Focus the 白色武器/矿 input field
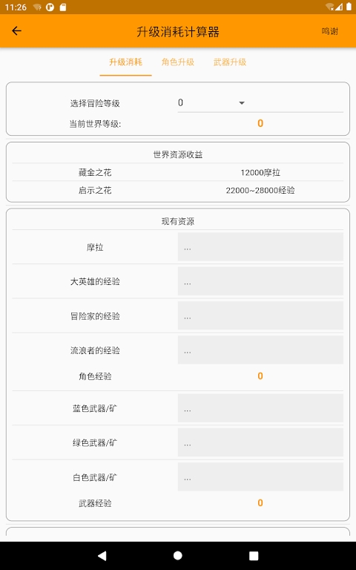 click(x=260, y=476)
